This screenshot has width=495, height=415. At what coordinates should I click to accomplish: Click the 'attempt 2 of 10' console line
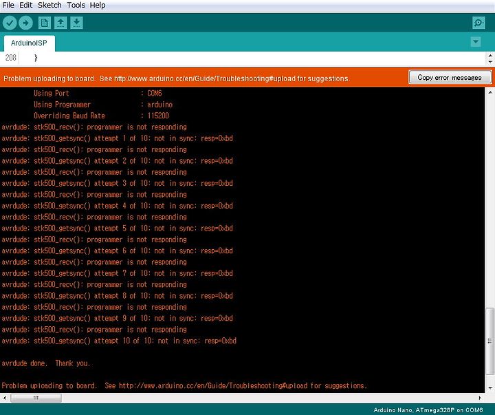pos(117,160)
